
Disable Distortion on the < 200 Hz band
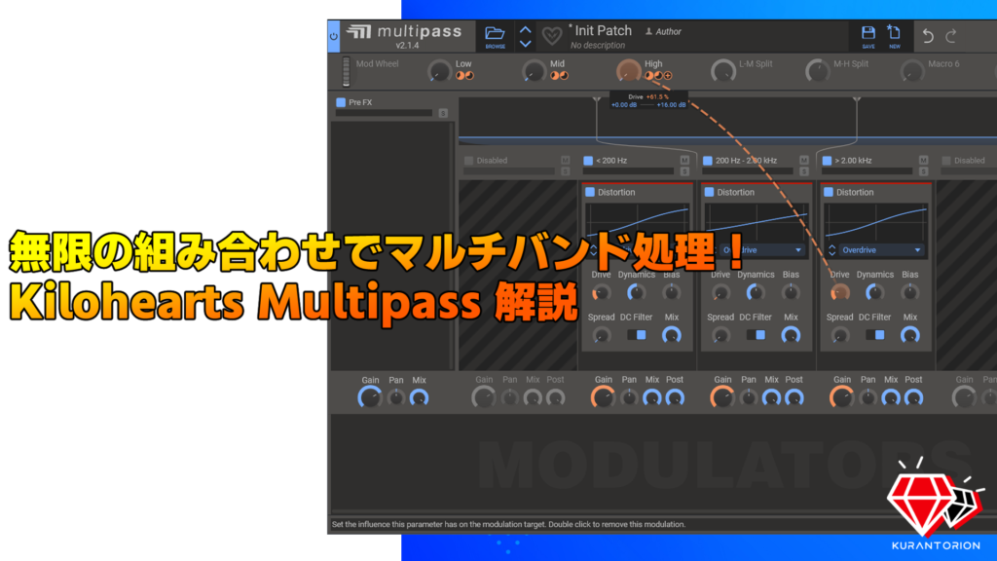(589, 192)
